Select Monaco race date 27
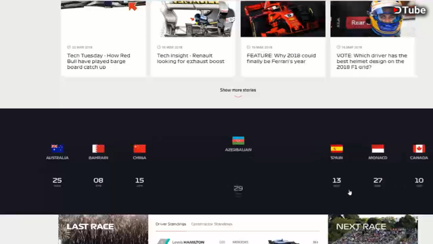433x244 pixels. 378,180
